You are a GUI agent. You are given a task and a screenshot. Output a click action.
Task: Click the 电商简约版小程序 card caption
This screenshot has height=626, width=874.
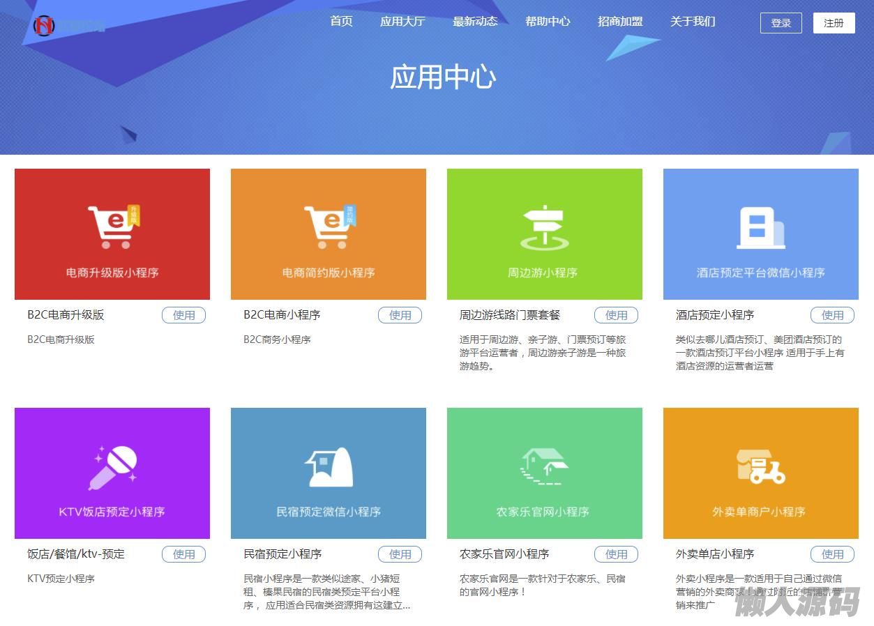pyautogui.click(x=329, y=273)
